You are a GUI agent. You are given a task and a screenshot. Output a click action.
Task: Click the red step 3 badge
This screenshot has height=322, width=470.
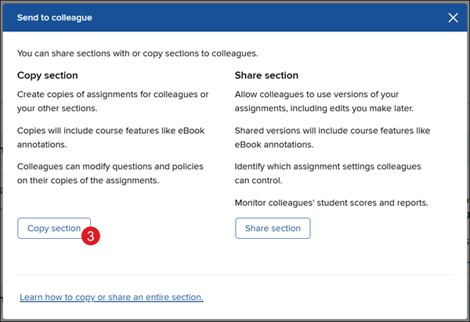coord(92,233)
